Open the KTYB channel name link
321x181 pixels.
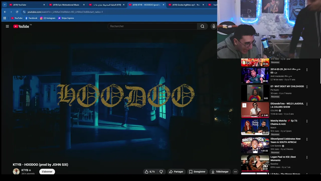tap(25, 170)
